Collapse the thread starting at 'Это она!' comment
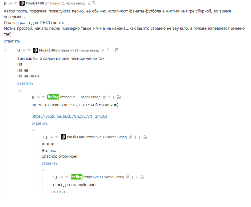Screen dimensions: 251x207 click(x=33, y=131)
